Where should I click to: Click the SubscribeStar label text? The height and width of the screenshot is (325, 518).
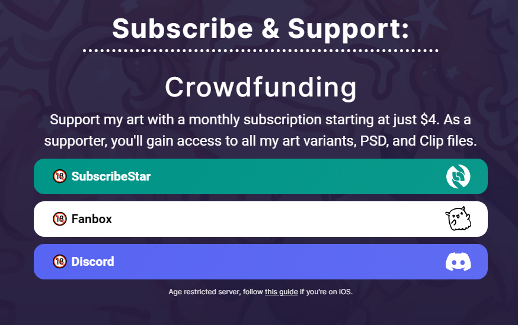111,176
